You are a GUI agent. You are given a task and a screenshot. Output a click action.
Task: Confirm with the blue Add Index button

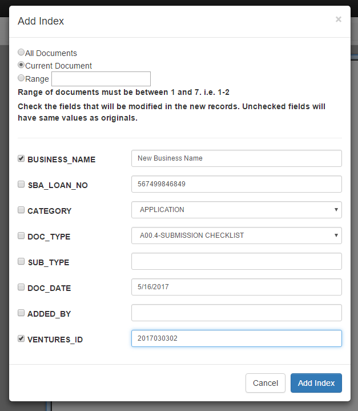click(316, 383)
